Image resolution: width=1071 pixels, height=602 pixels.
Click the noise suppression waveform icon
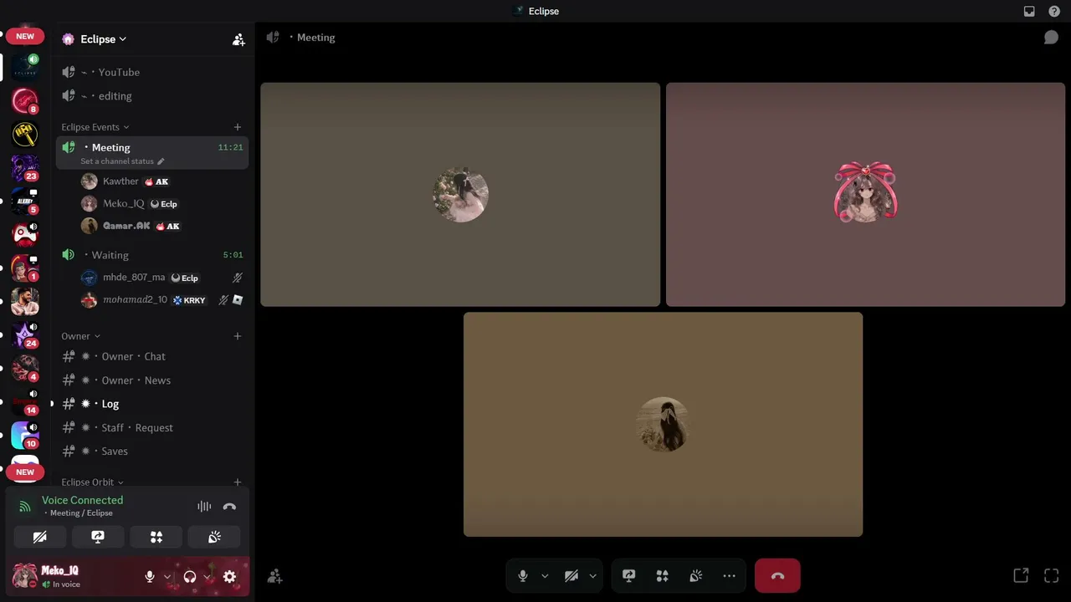204,507
